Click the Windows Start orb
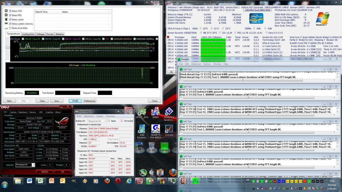This screenshot has width=342, height=192. click(x=5, y=184)
